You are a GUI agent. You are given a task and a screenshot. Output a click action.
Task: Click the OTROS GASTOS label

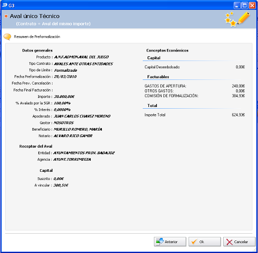(159, 91)
